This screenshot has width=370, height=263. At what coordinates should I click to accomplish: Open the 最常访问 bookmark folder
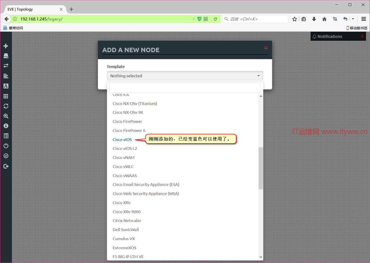[x=13, y=28]
